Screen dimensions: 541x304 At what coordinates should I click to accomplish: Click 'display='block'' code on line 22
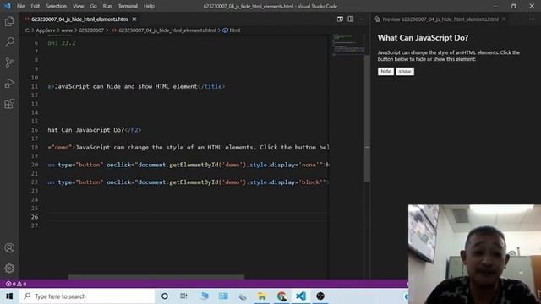(x=297, y=182)
